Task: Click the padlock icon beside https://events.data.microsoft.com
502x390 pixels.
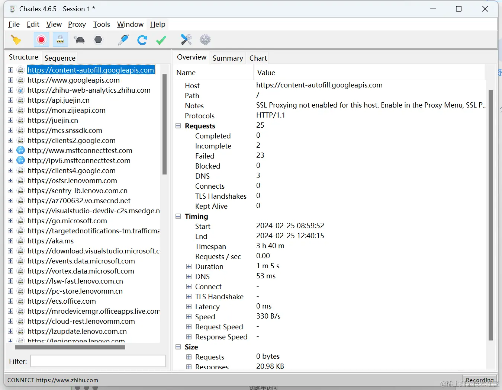Action: tap(21, 261)
